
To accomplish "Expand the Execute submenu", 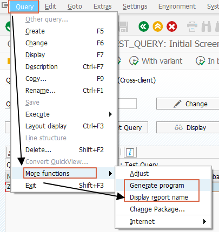I will pyautogui.click(x=64, y=114).
